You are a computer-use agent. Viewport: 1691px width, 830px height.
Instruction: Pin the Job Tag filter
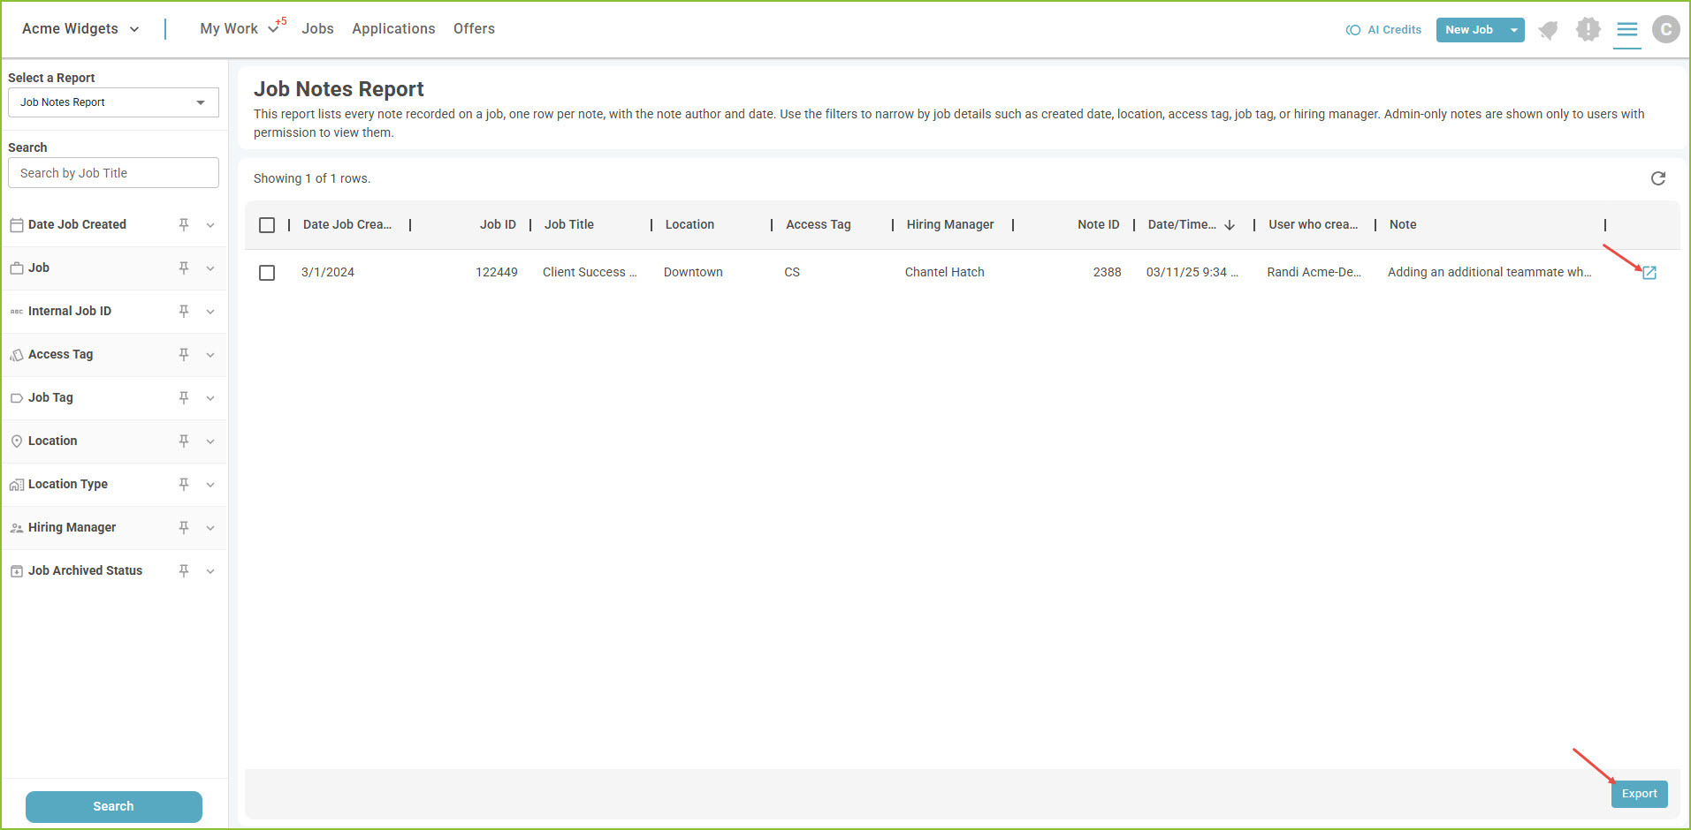(184, 397)
